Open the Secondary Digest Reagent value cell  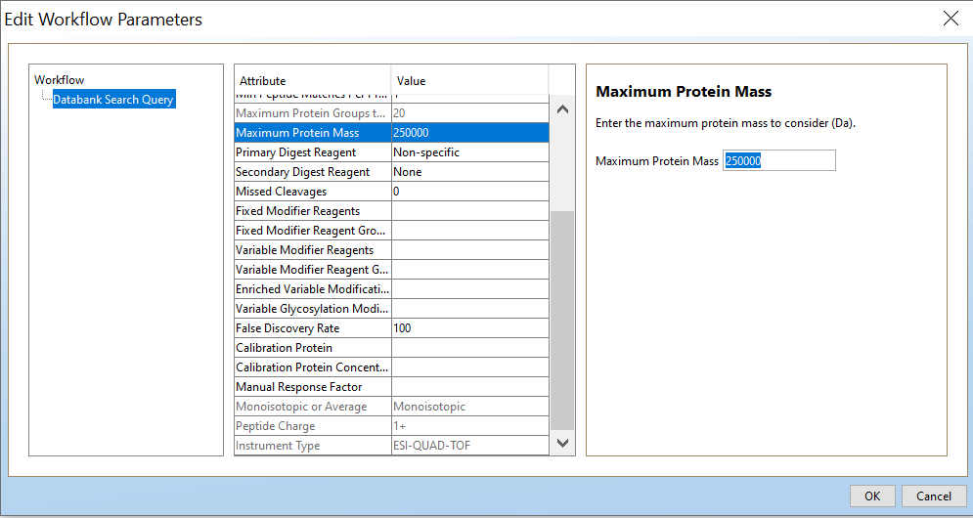[469, 172]
